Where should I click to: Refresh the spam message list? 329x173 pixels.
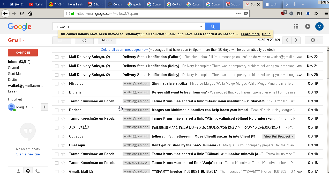click(84, 40)
